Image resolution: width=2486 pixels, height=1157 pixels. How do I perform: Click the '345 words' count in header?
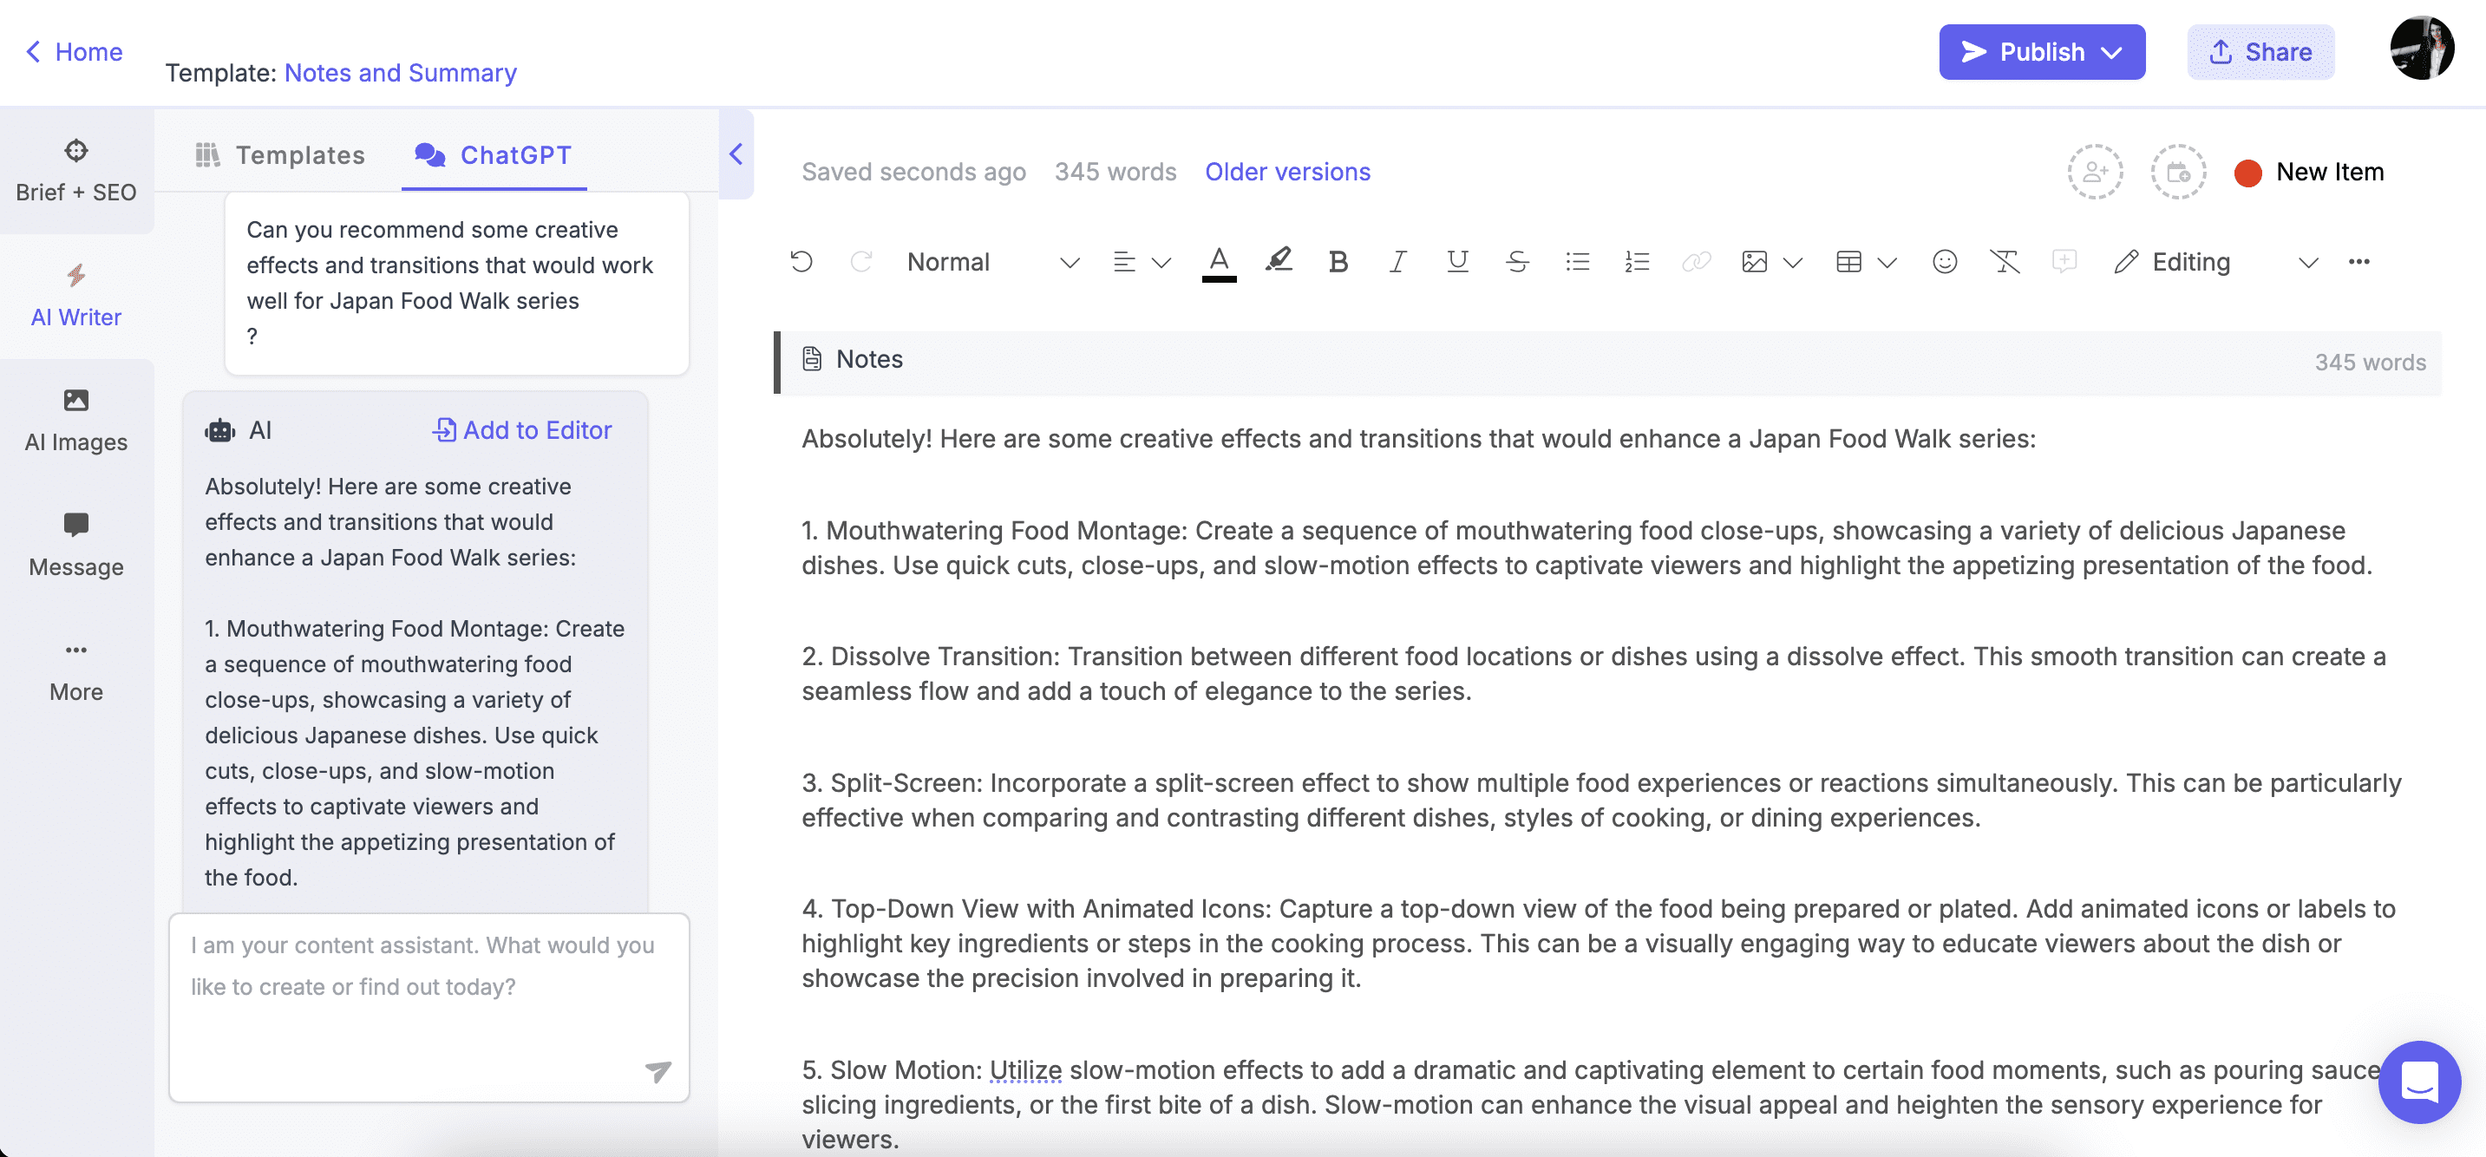point(1115,172)
